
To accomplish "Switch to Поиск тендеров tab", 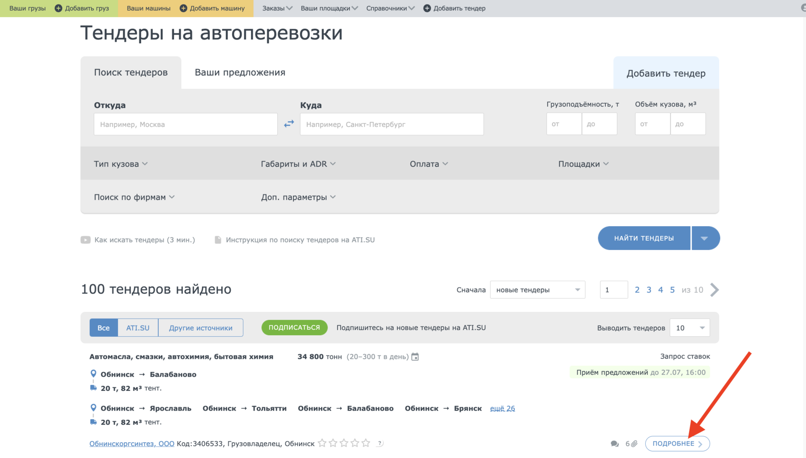I will pyautogui.click(x=131, y=72).
